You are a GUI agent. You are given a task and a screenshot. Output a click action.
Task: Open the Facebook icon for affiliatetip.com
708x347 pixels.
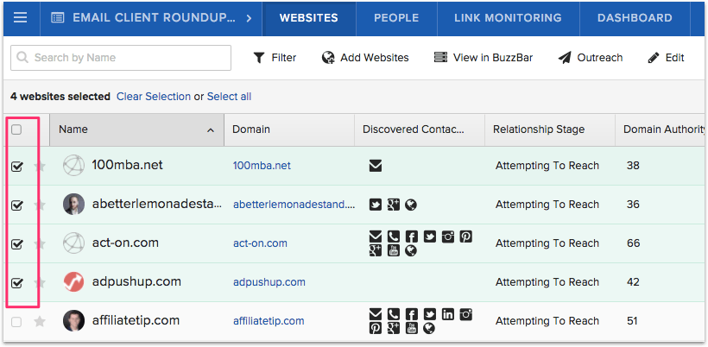tap(411, 313)
